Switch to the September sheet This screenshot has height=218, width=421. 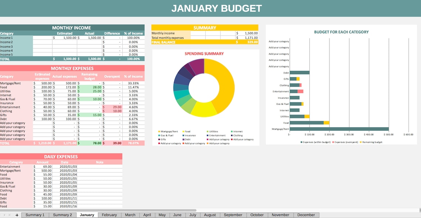pyautogui.click(x=233, y=215)
